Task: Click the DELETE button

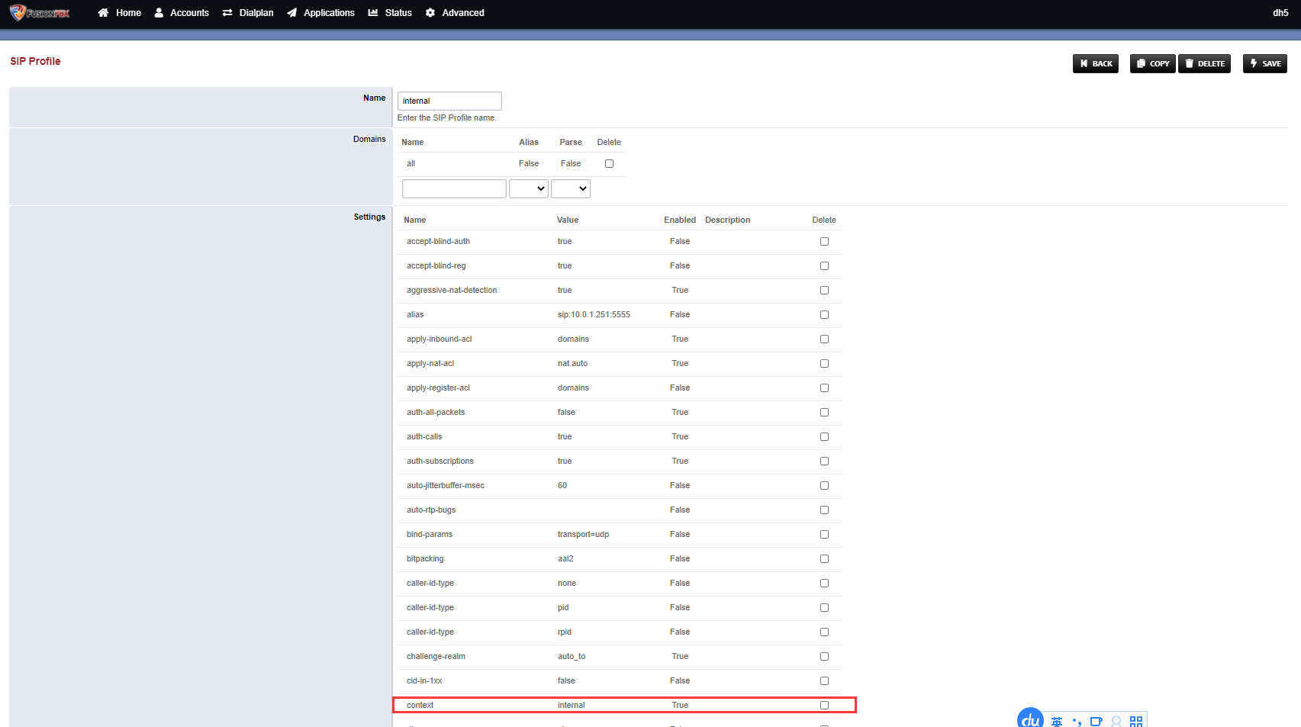Action: pyautogui.click(x=1205, y=64)
